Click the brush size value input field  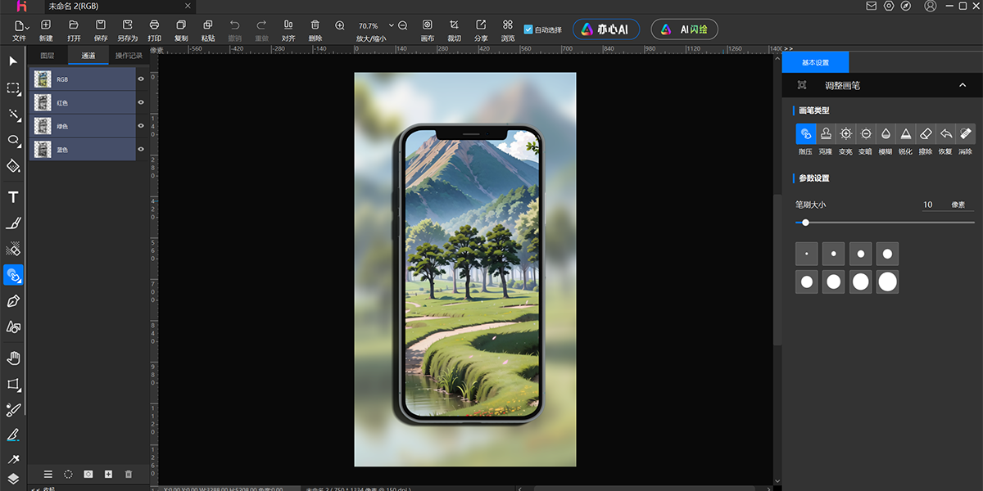pyautogui.click(x=928, y=205)
